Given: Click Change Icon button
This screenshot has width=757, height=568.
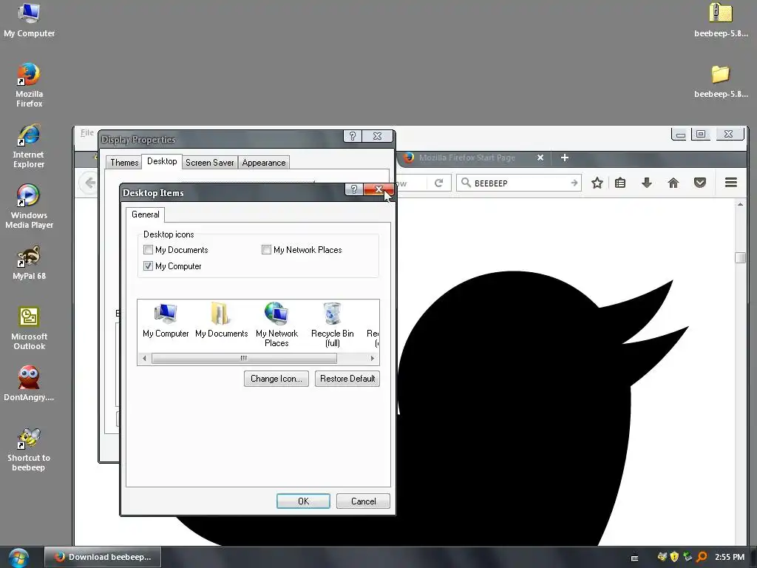Looking at the screenshot, I should [276, 379].
